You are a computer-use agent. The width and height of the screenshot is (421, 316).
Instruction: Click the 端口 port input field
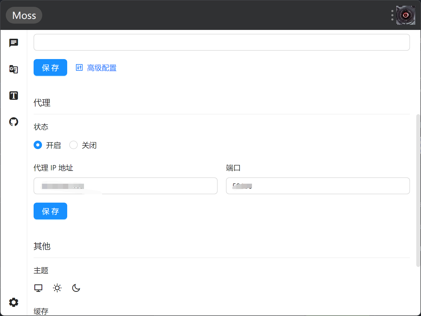point(318,186)
